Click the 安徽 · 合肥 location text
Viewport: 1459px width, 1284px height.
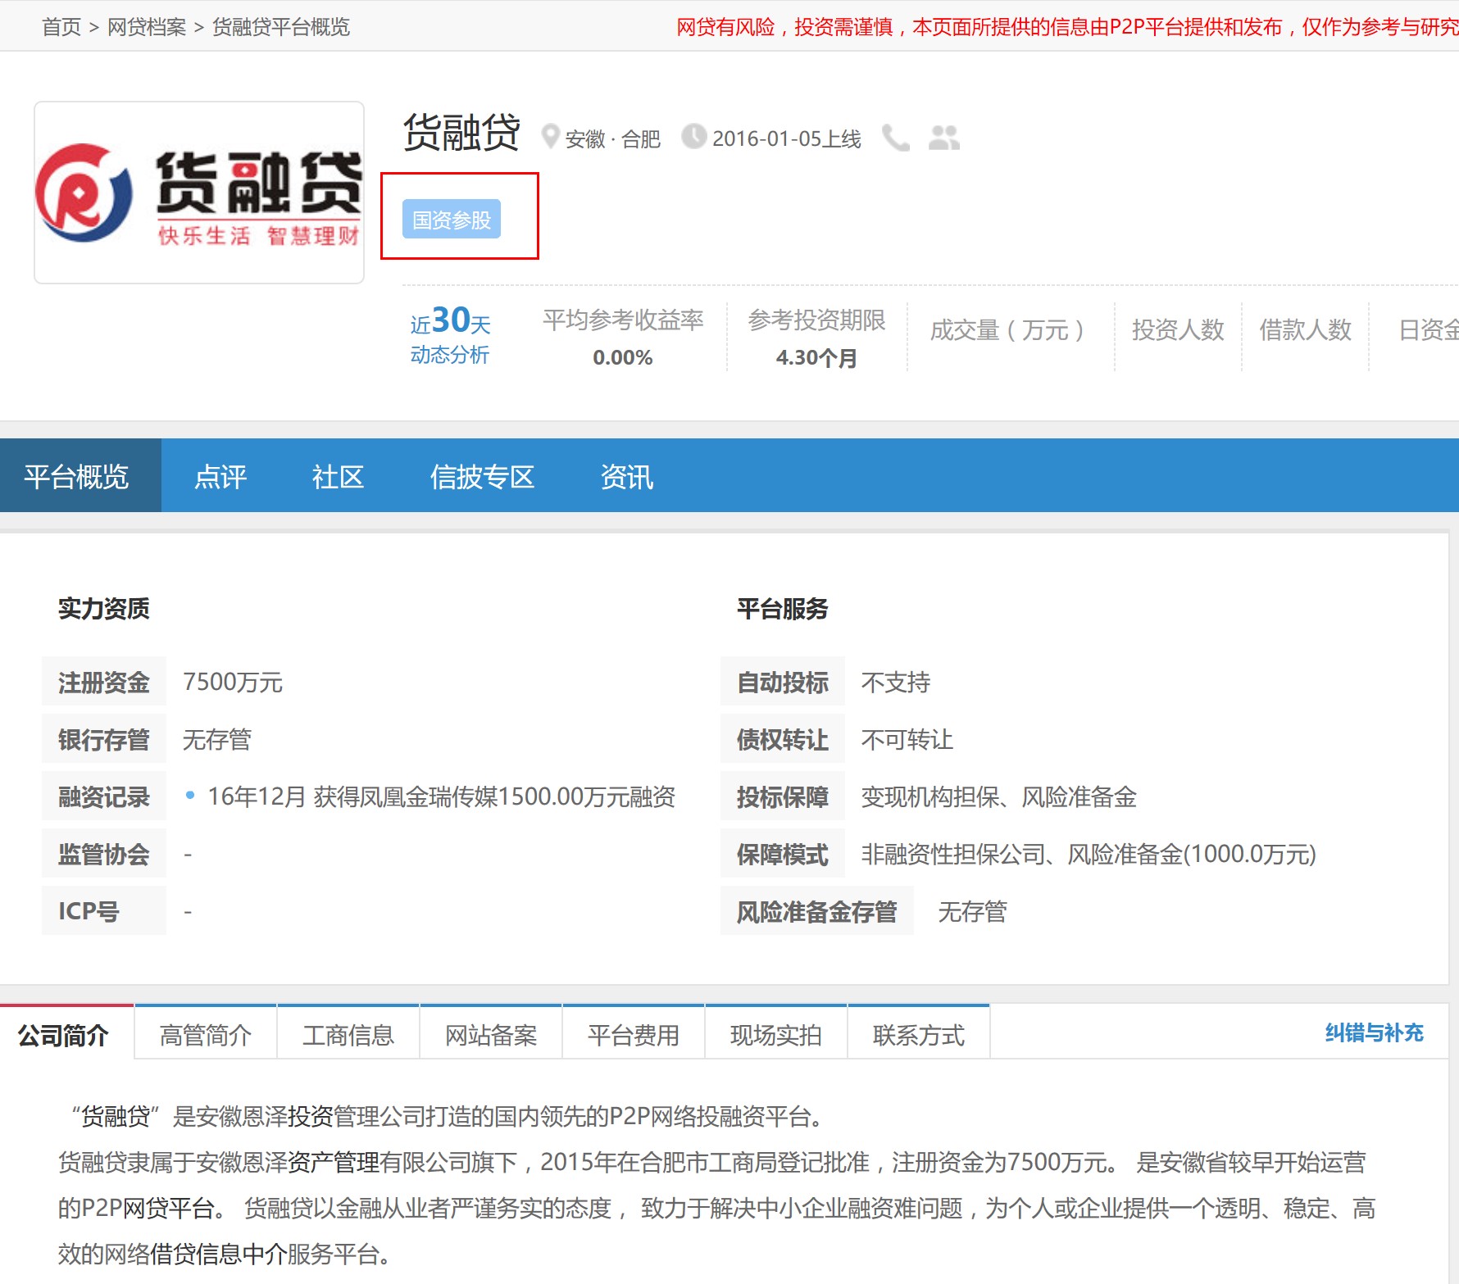(x=613, y=139)
